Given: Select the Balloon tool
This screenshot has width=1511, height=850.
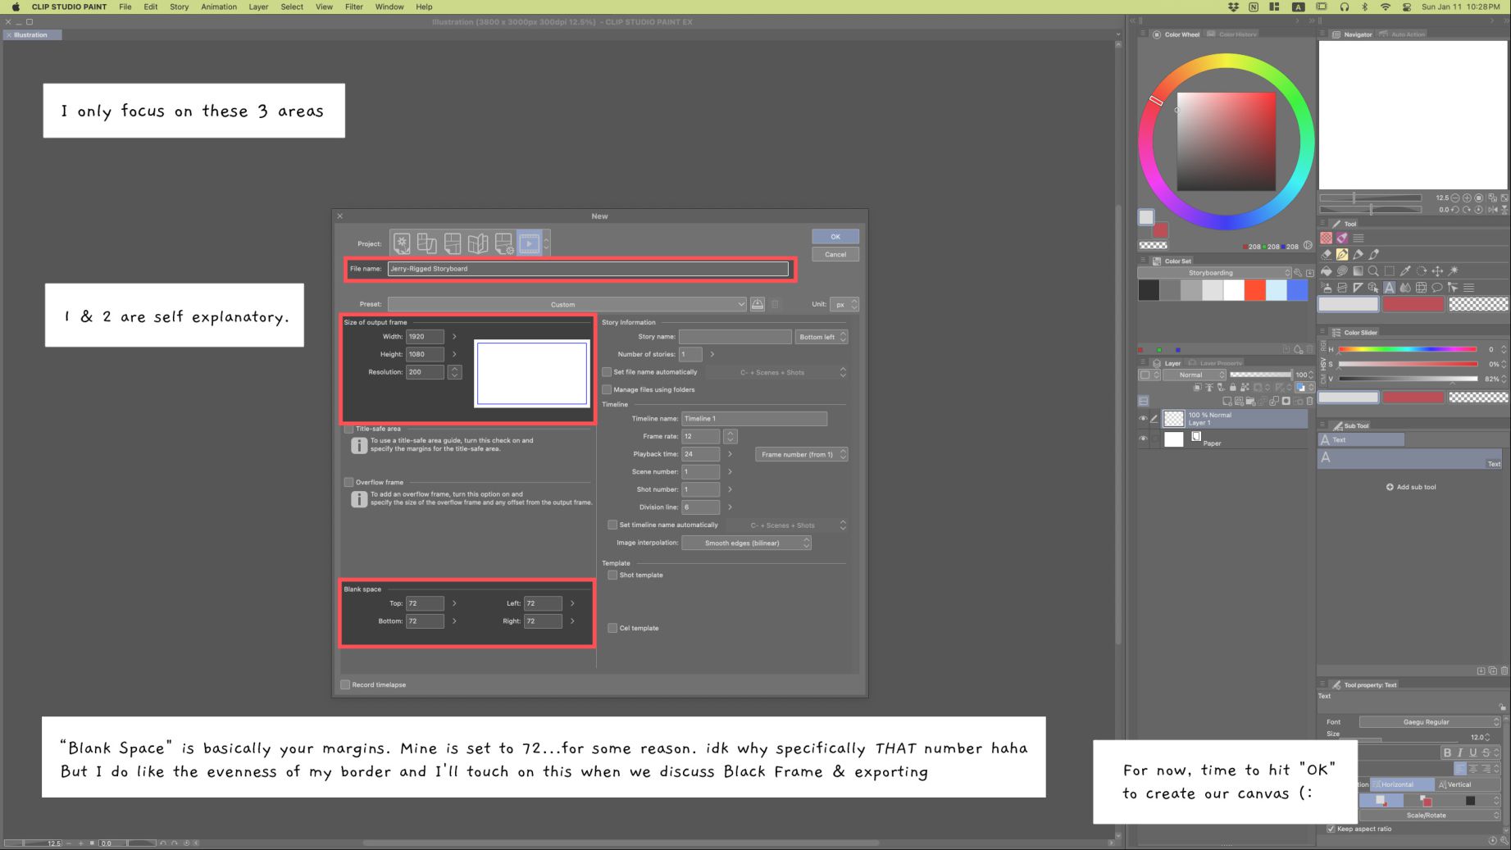Looking at the screenshot, I should (x=1437, y=288).
